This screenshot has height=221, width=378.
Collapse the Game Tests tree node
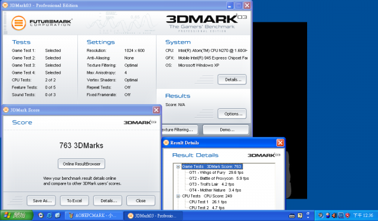178,166
